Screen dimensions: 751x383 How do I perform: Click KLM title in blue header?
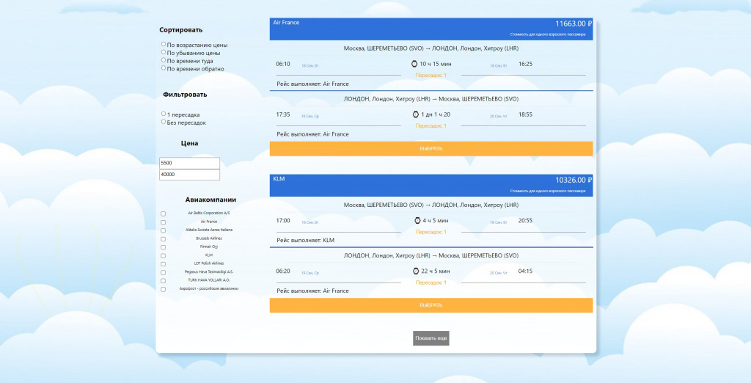coord(279,179)
